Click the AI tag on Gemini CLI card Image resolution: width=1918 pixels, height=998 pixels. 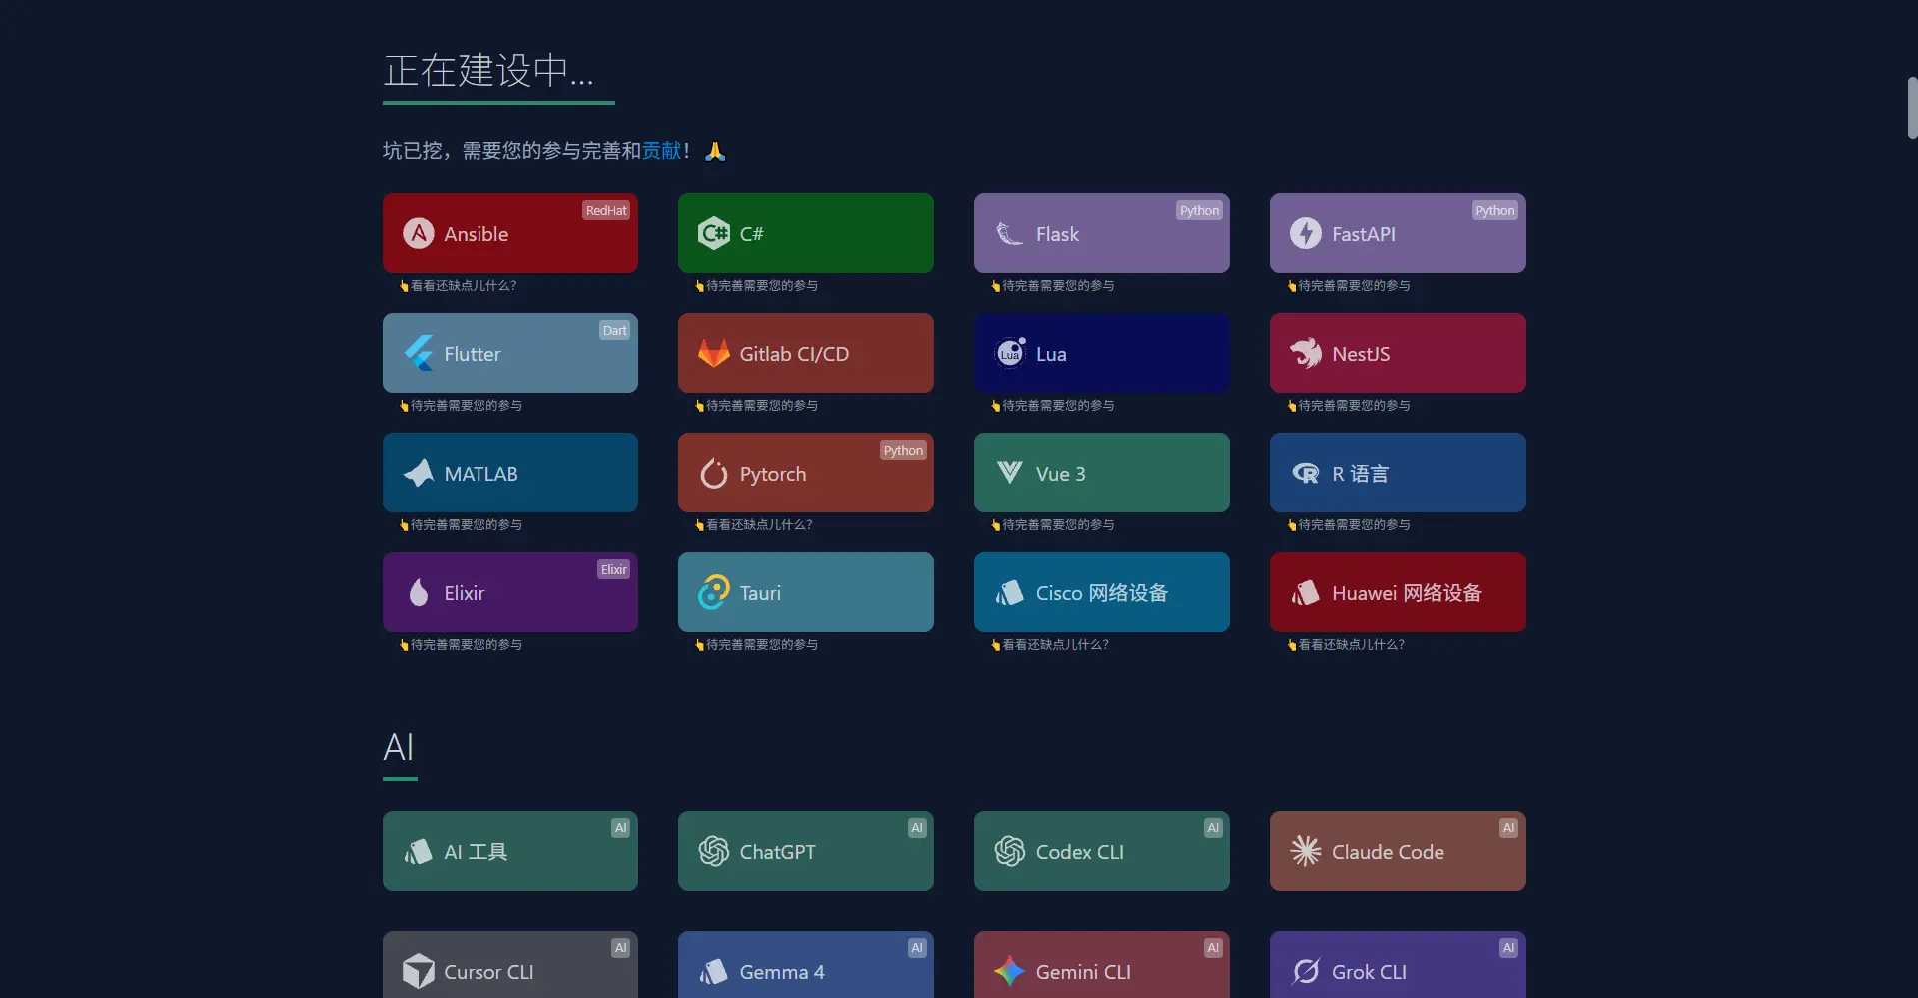click(x=1213, y=948)
